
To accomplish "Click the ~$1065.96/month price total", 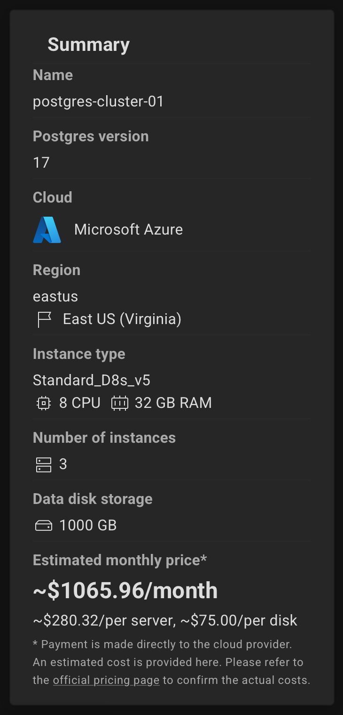I will point(125,591).
